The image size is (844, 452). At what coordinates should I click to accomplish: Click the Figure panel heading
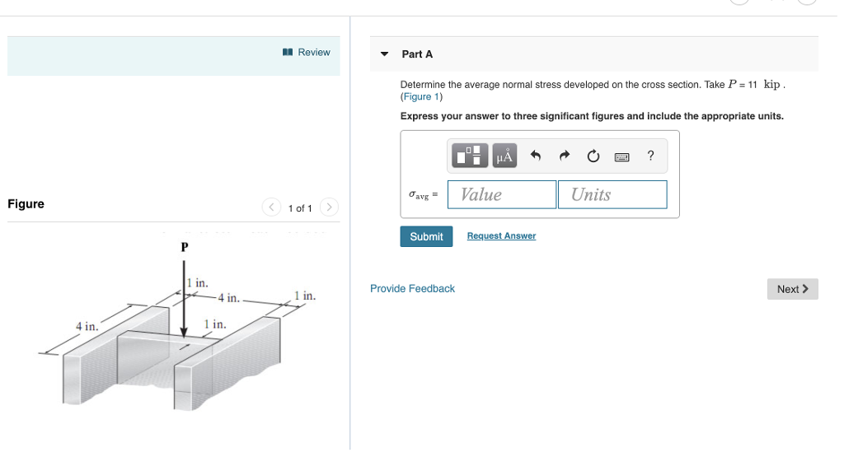click(26, 204)
